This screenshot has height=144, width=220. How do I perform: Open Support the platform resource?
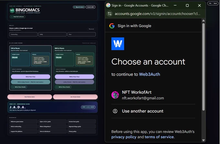click(x=23, y=131)
